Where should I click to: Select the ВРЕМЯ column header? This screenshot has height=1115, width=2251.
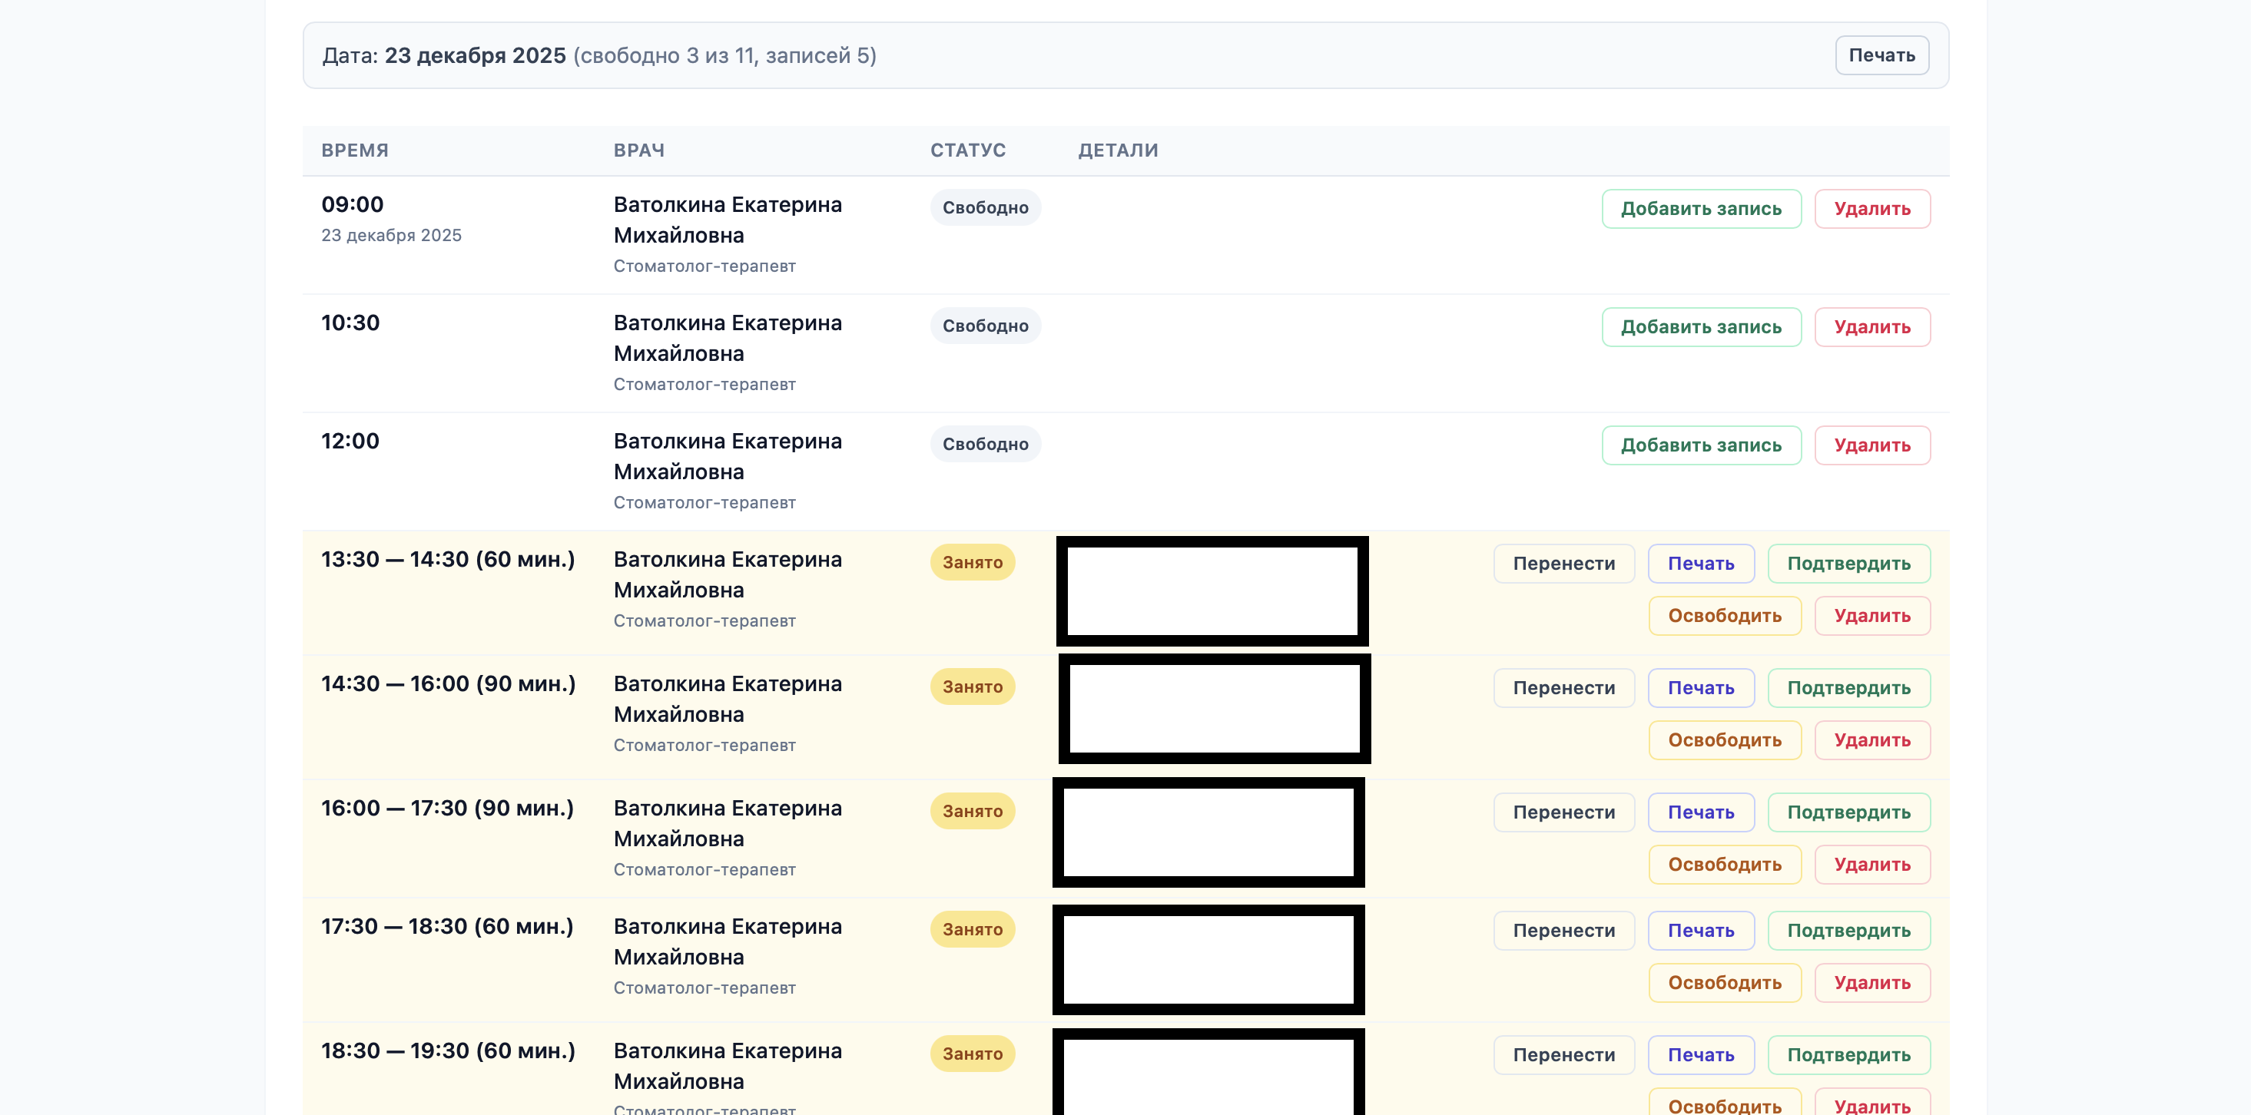point(354,151)
